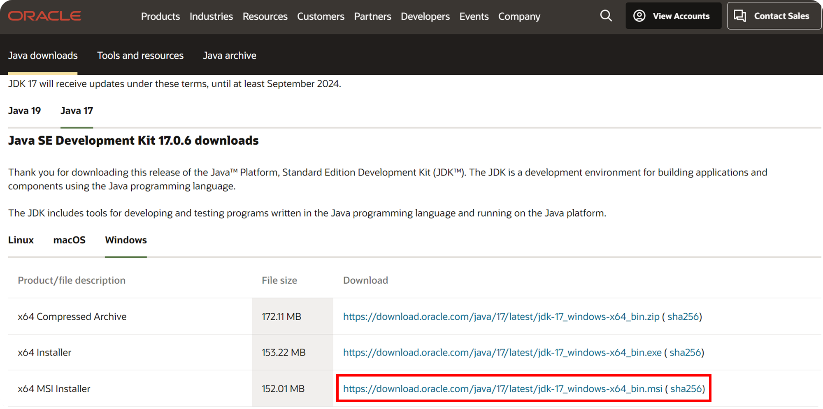Screen dimensions: 823x409
Task: Select the Windows downloads tab
Action: (x=126, y=240)
